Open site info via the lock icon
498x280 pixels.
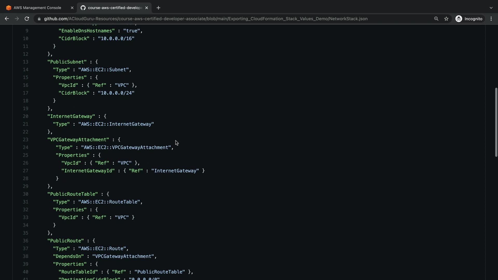(39, 19)
